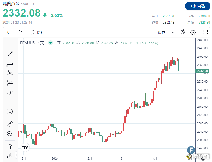The image size is (212, 162).
Task: Select the ruler measure tool
Action: (x=10, y=124)
